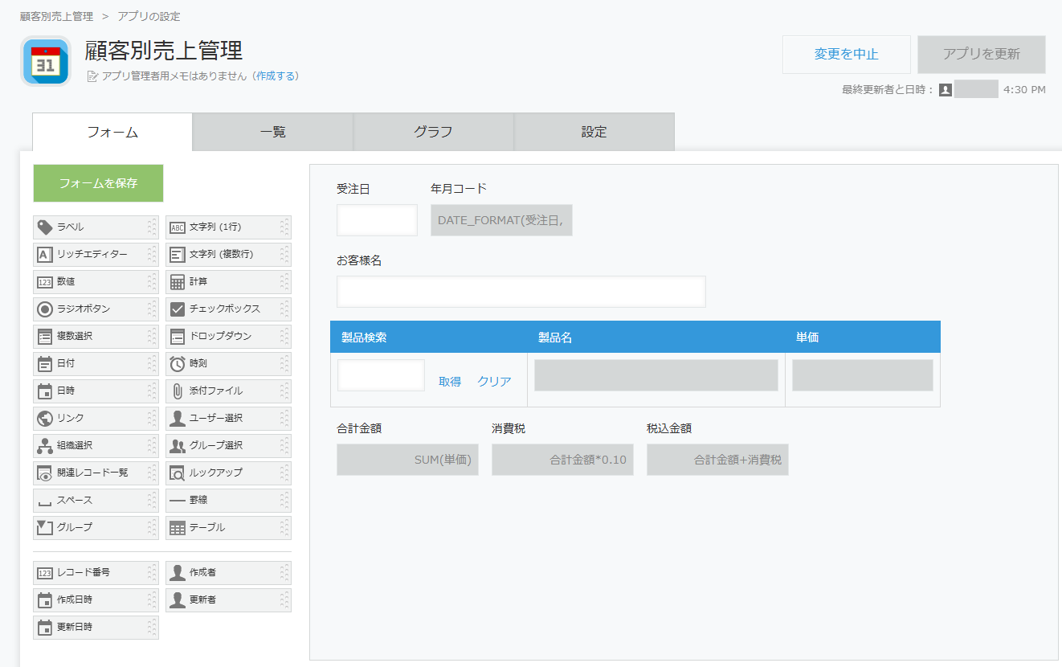Viewport: 1062px width, 667px height.
Task: Click the リンク globe field icon
Action: click(45, 419)
